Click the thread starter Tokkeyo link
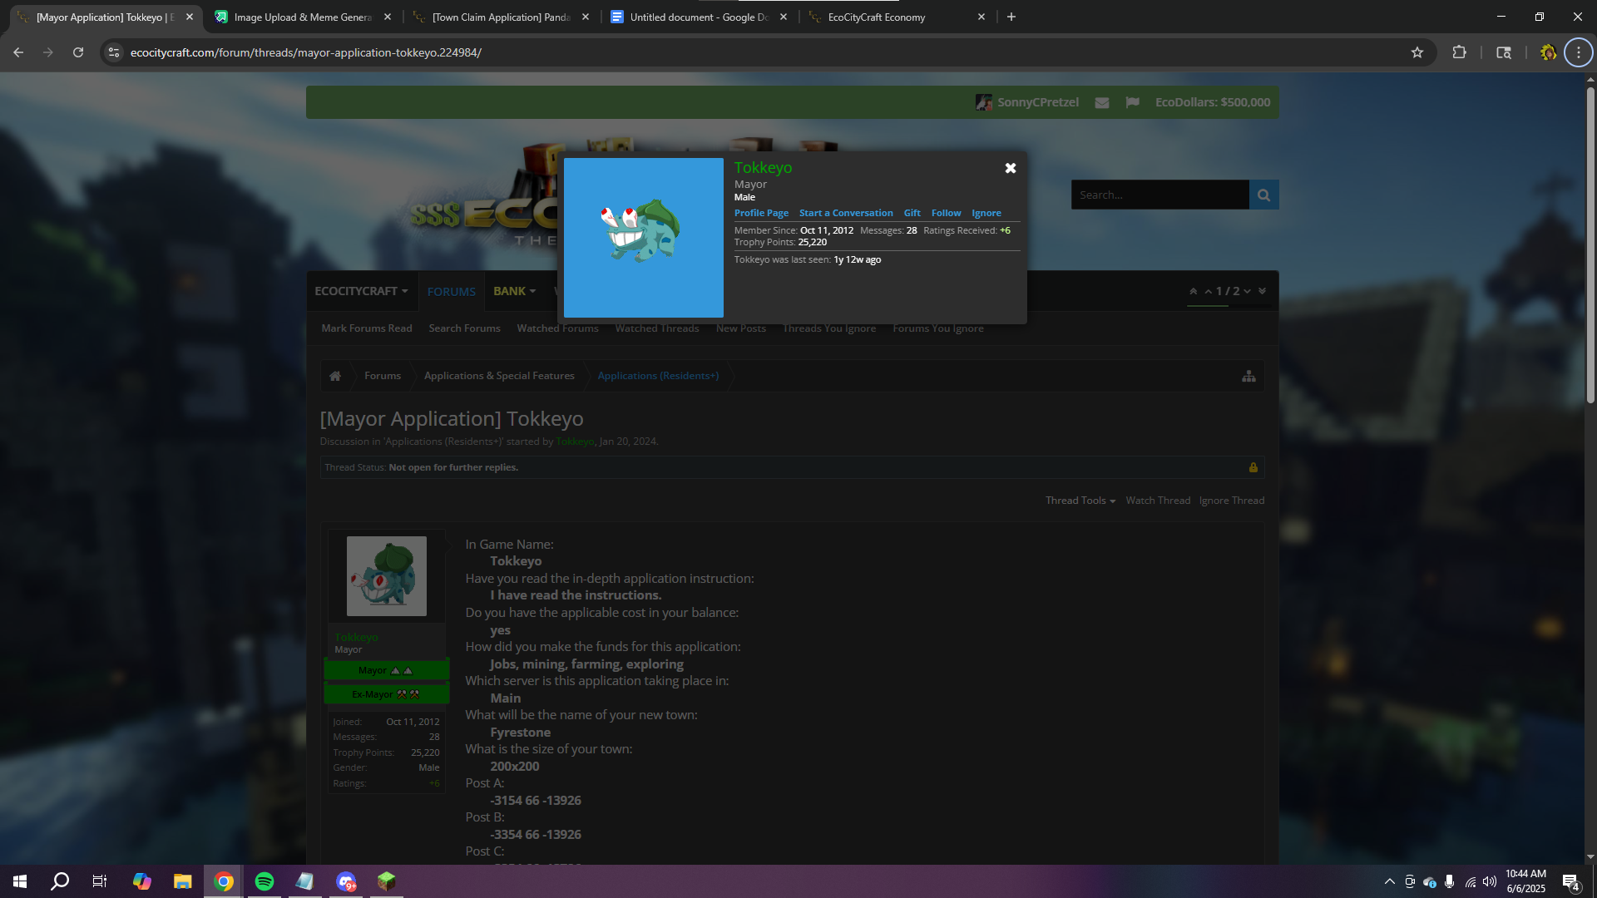The image size is (1597, 898). coord(575,442)
